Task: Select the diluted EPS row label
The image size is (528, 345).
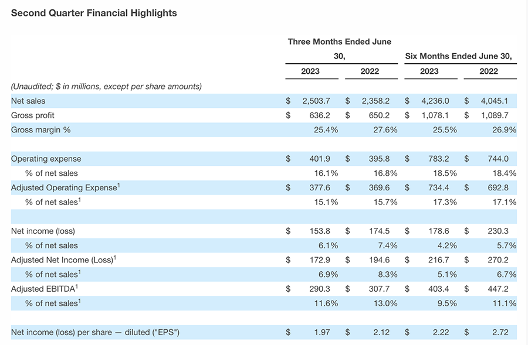Action: 95,333
